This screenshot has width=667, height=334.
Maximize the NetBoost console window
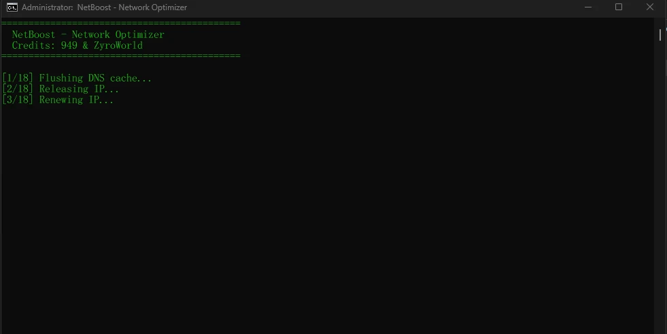click(619, 7)
